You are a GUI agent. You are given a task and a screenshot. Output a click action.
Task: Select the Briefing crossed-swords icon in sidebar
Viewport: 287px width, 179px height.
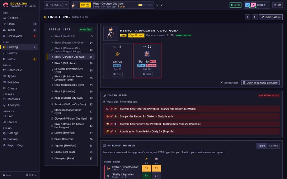pos(4,47)
